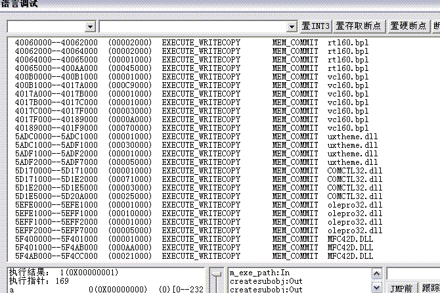Click the 置硬断点 button
The image size is (440, 293).
coord(408,26)
